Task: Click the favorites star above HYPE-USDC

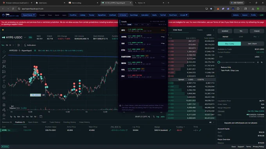Action: pos(3,30)
